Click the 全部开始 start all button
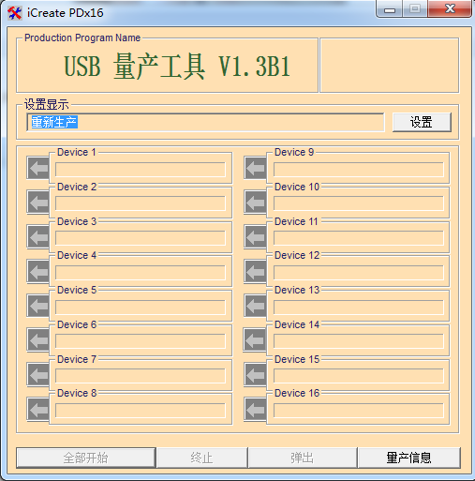Screen dimensions: 475x481 point(86,458)
